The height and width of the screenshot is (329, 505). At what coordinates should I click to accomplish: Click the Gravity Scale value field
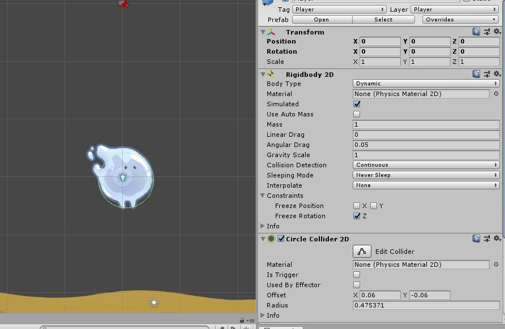[426, 155]
